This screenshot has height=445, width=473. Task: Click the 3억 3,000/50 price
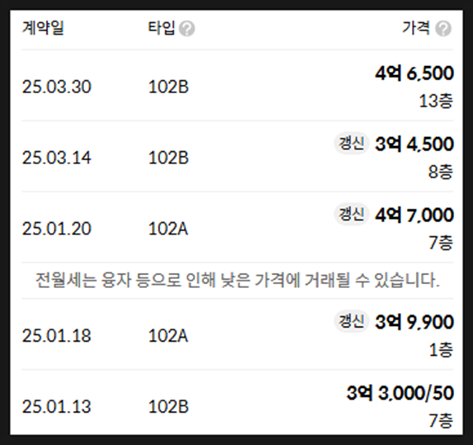pyautogui.click(x=400, y=393)
